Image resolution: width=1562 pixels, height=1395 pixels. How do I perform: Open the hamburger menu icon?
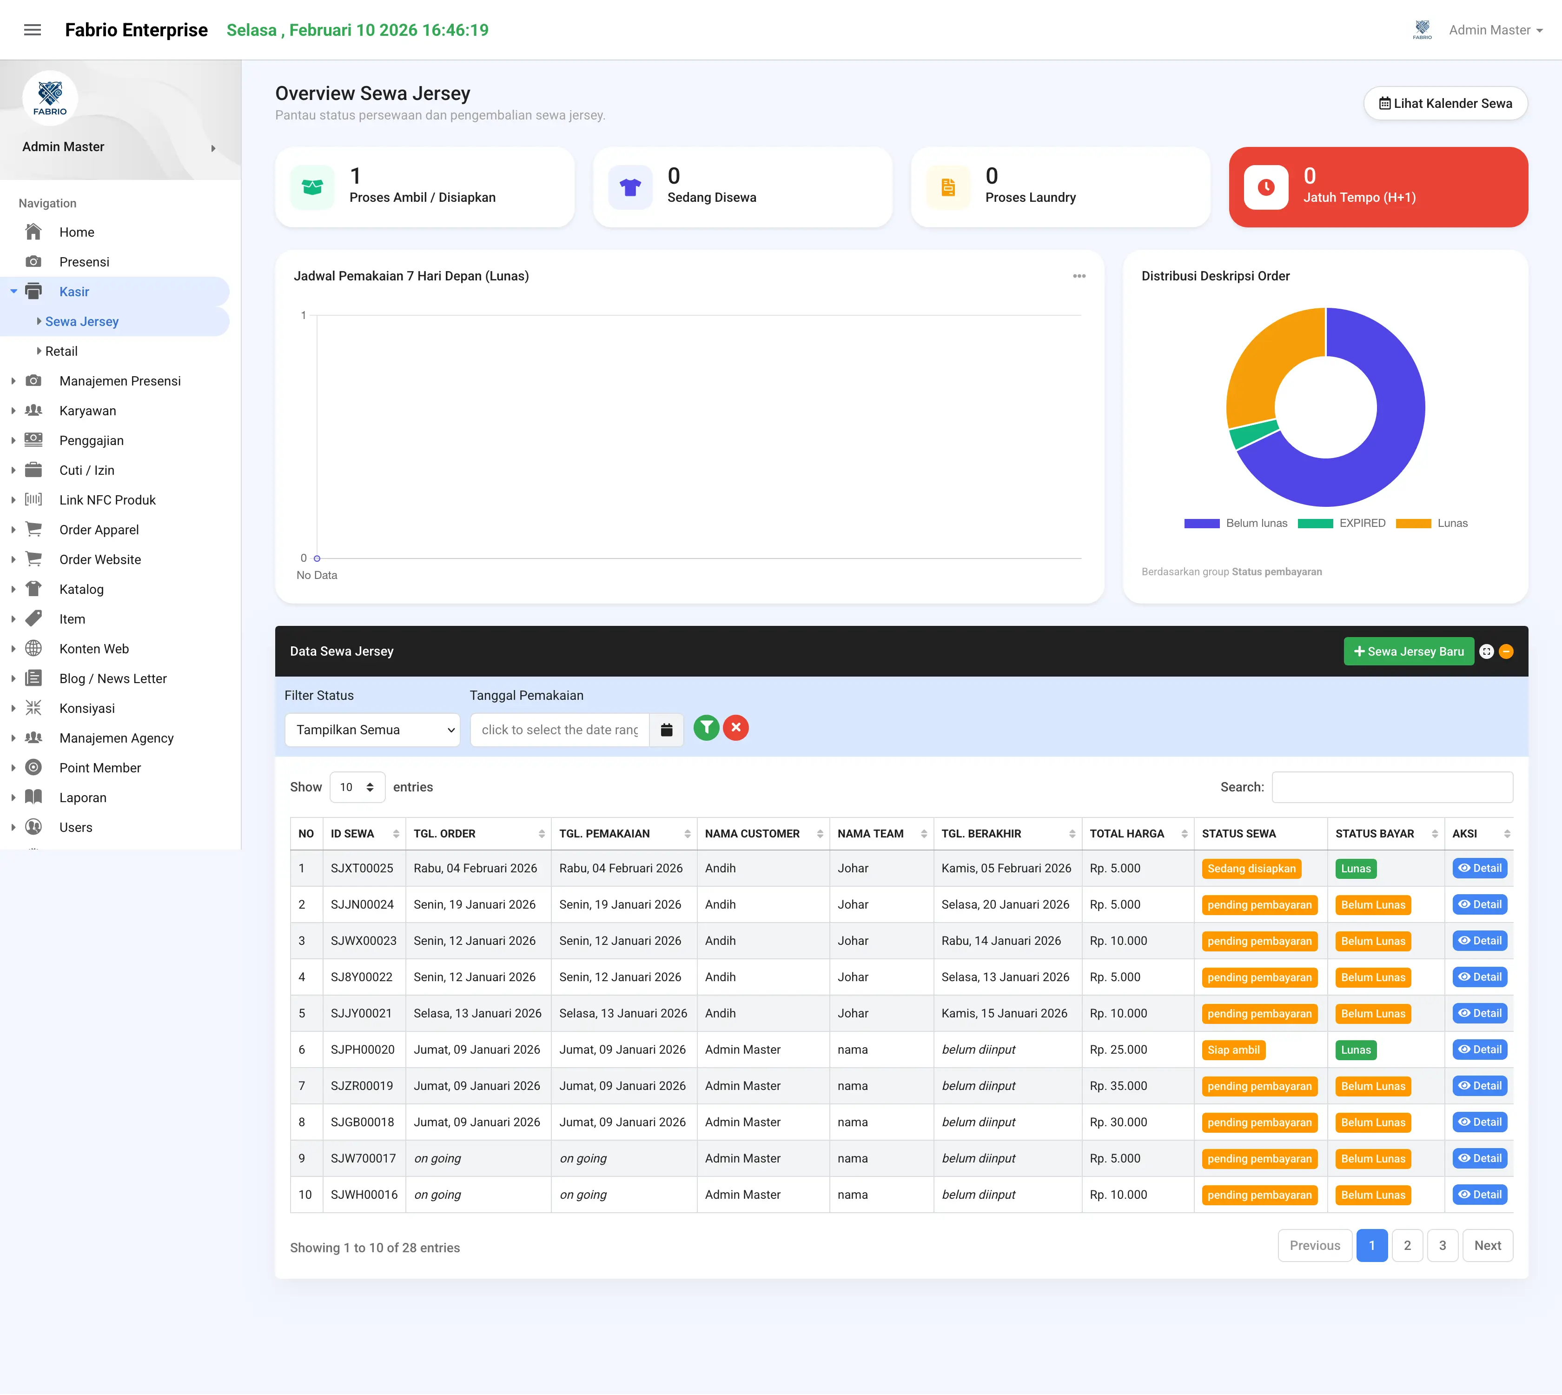coord(32,30)
